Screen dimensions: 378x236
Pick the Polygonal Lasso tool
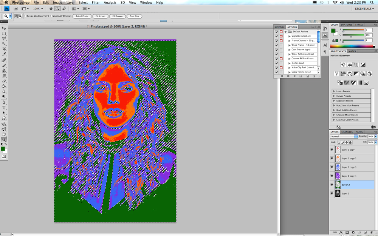(4, 39)
